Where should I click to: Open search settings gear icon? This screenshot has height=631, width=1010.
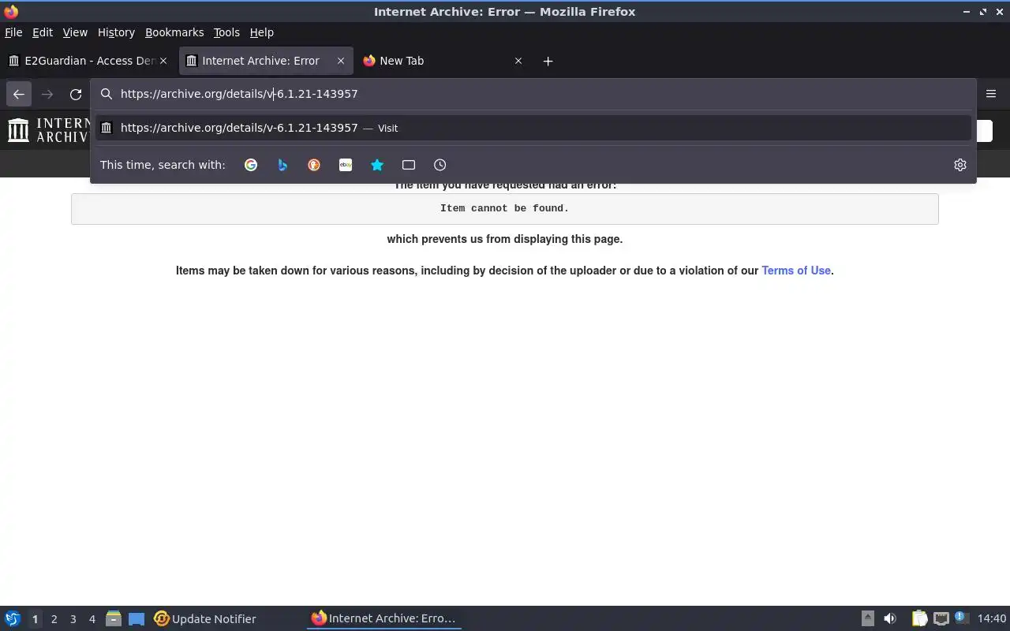click(960, 165)
